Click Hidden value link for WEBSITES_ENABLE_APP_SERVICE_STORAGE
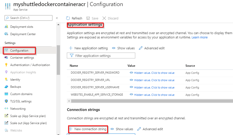The image size is (233, 135). click(154, 95)
